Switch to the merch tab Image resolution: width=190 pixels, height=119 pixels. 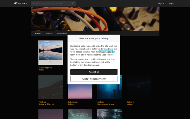(x=49, y=34)
